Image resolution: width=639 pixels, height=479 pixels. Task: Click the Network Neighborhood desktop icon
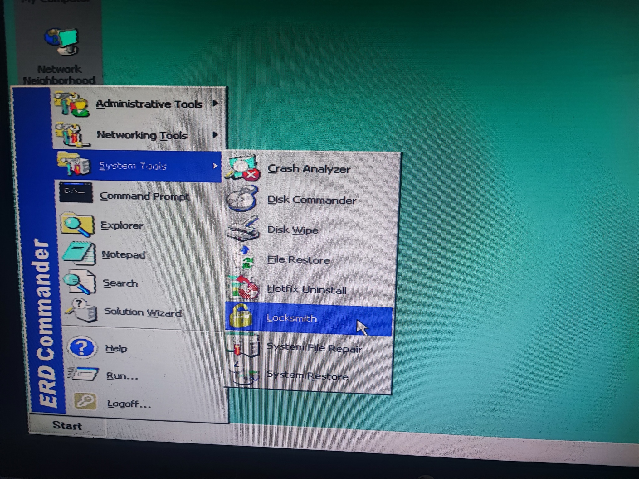pyautogui.click(x=61, y=41)
